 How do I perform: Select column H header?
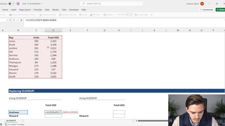click(x=119, y=30)
